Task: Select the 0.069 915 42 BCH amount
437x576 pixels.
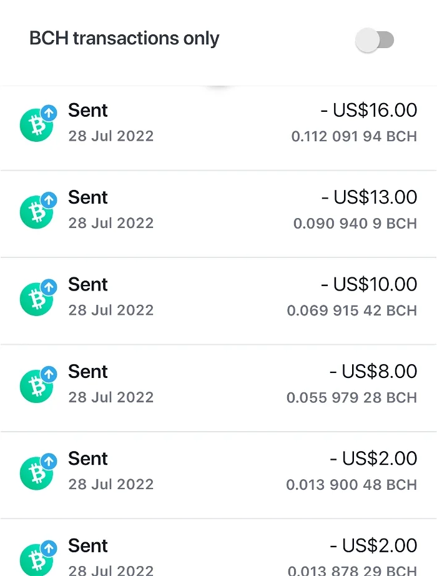Action: click(x=352, y=310)
